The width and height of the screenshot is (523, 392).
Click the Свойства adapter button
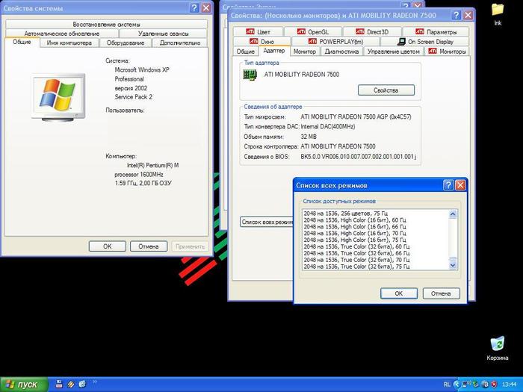click(386, 90)
